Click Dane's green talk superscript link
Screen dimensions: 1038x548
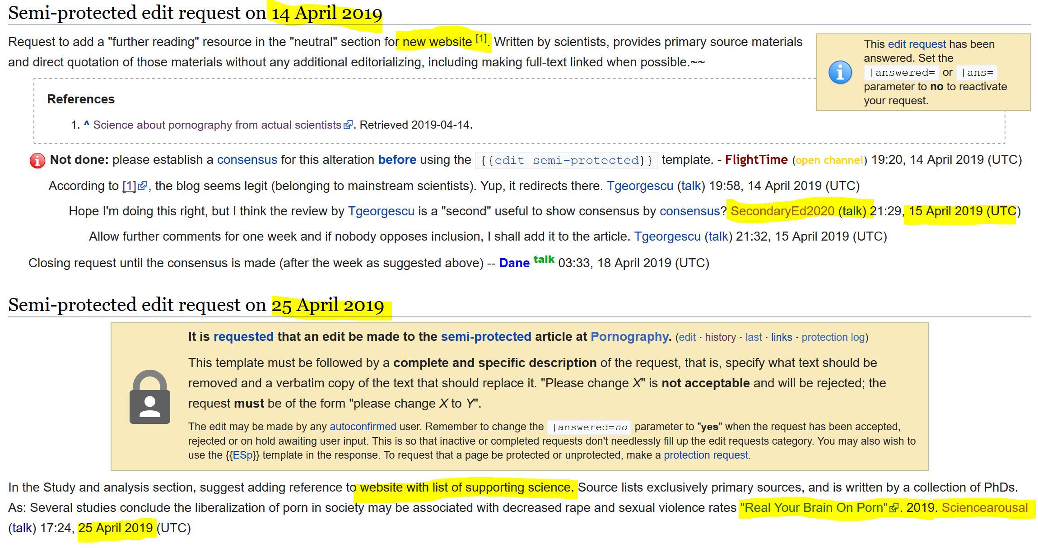click(x=544, y=260)
